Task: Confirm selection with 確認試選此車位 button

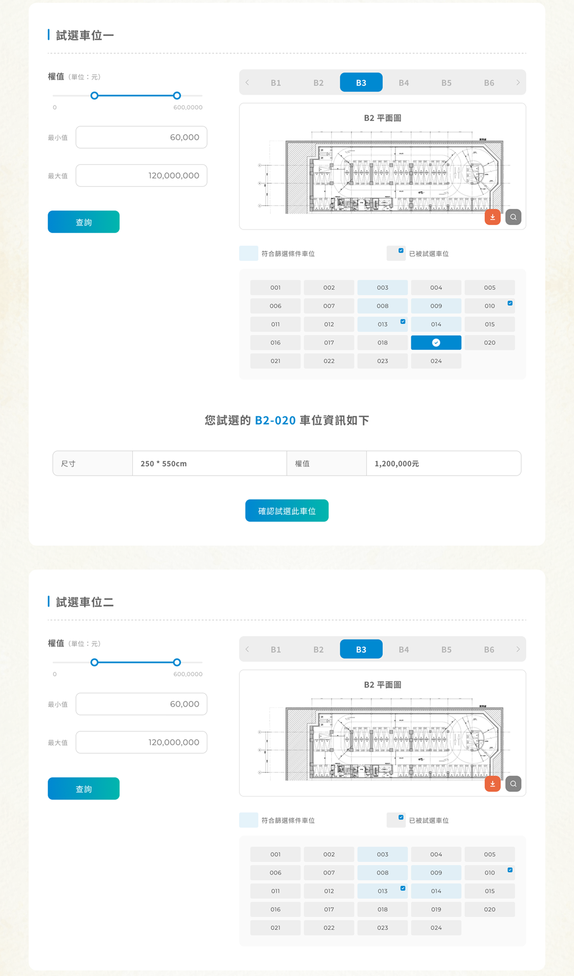Action: coord(287,511)
